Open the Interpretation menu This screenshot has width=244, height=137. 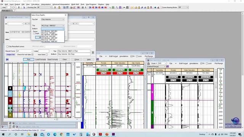(46, 4)
